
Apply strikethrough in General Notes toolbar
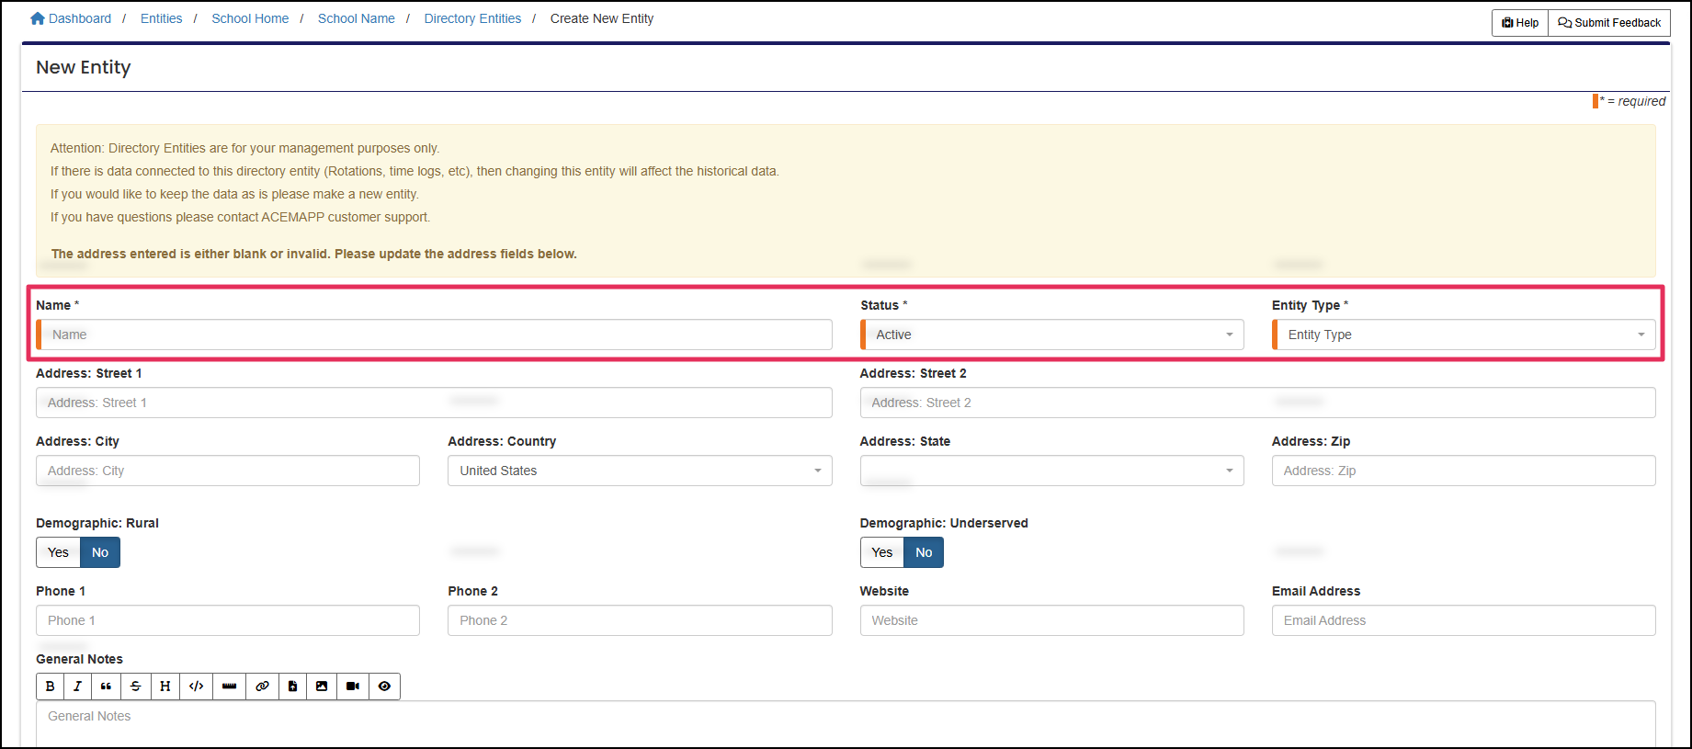click(136, 687)
